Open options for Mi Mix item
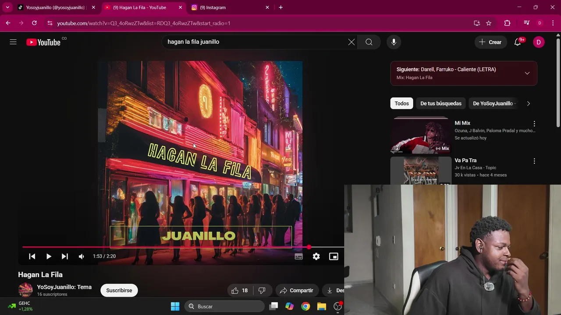 click(x=534, y=124)
